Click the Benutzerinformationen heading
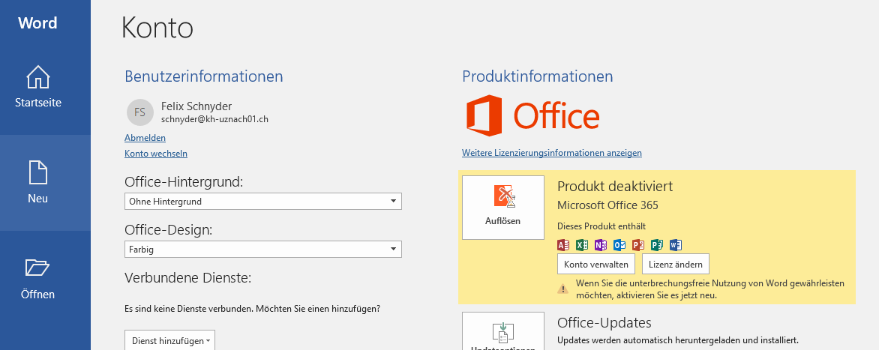This screenshot has width=879, height=350. pos(203,76)
